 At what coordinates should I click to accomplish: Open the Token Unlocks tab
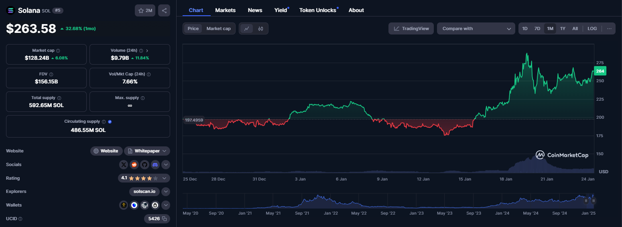[x=318, y=10]
